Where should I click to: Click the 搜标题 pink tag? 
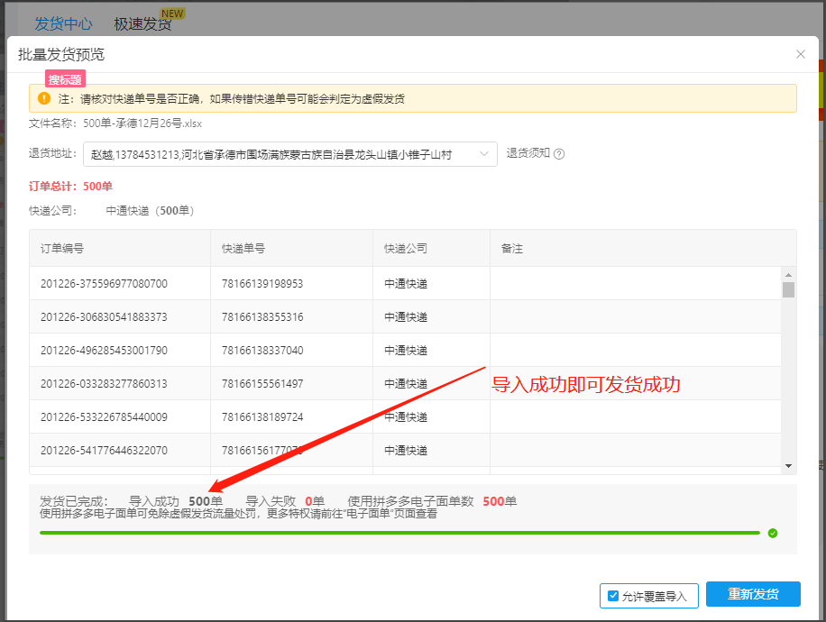(x=65, y=79)
